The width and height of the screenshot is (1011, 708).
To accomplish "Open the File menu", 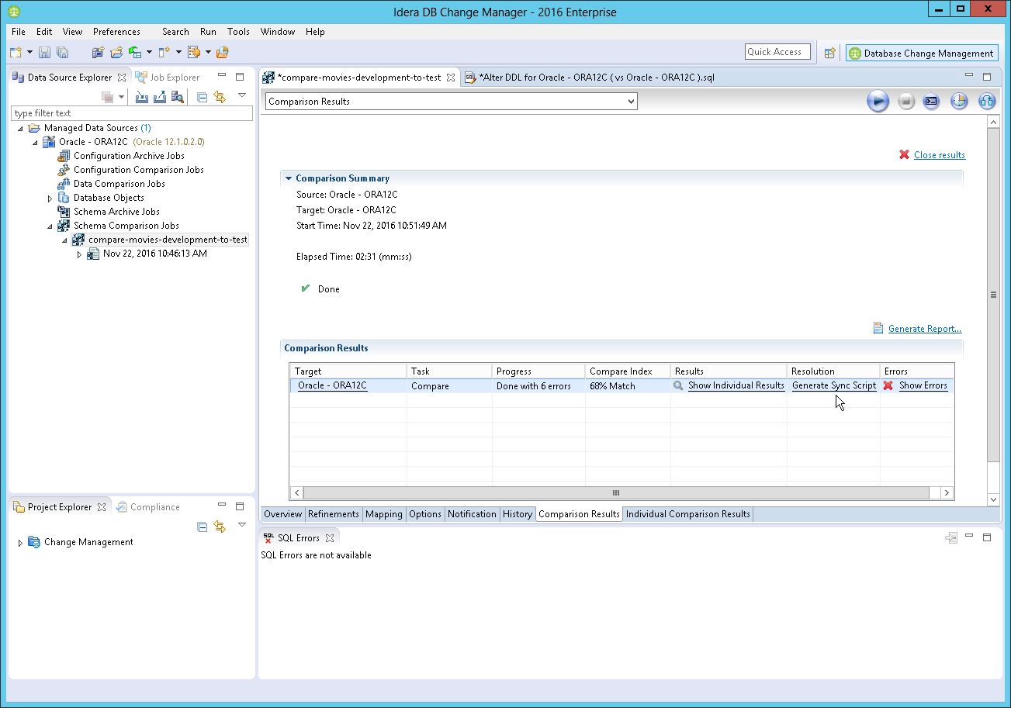I will coord(19,32).
